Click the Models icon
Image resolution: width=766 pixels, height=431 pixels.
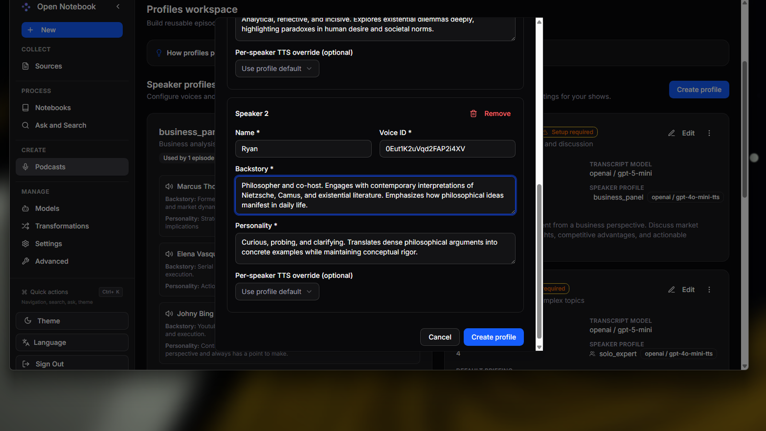tap(26, 208)
